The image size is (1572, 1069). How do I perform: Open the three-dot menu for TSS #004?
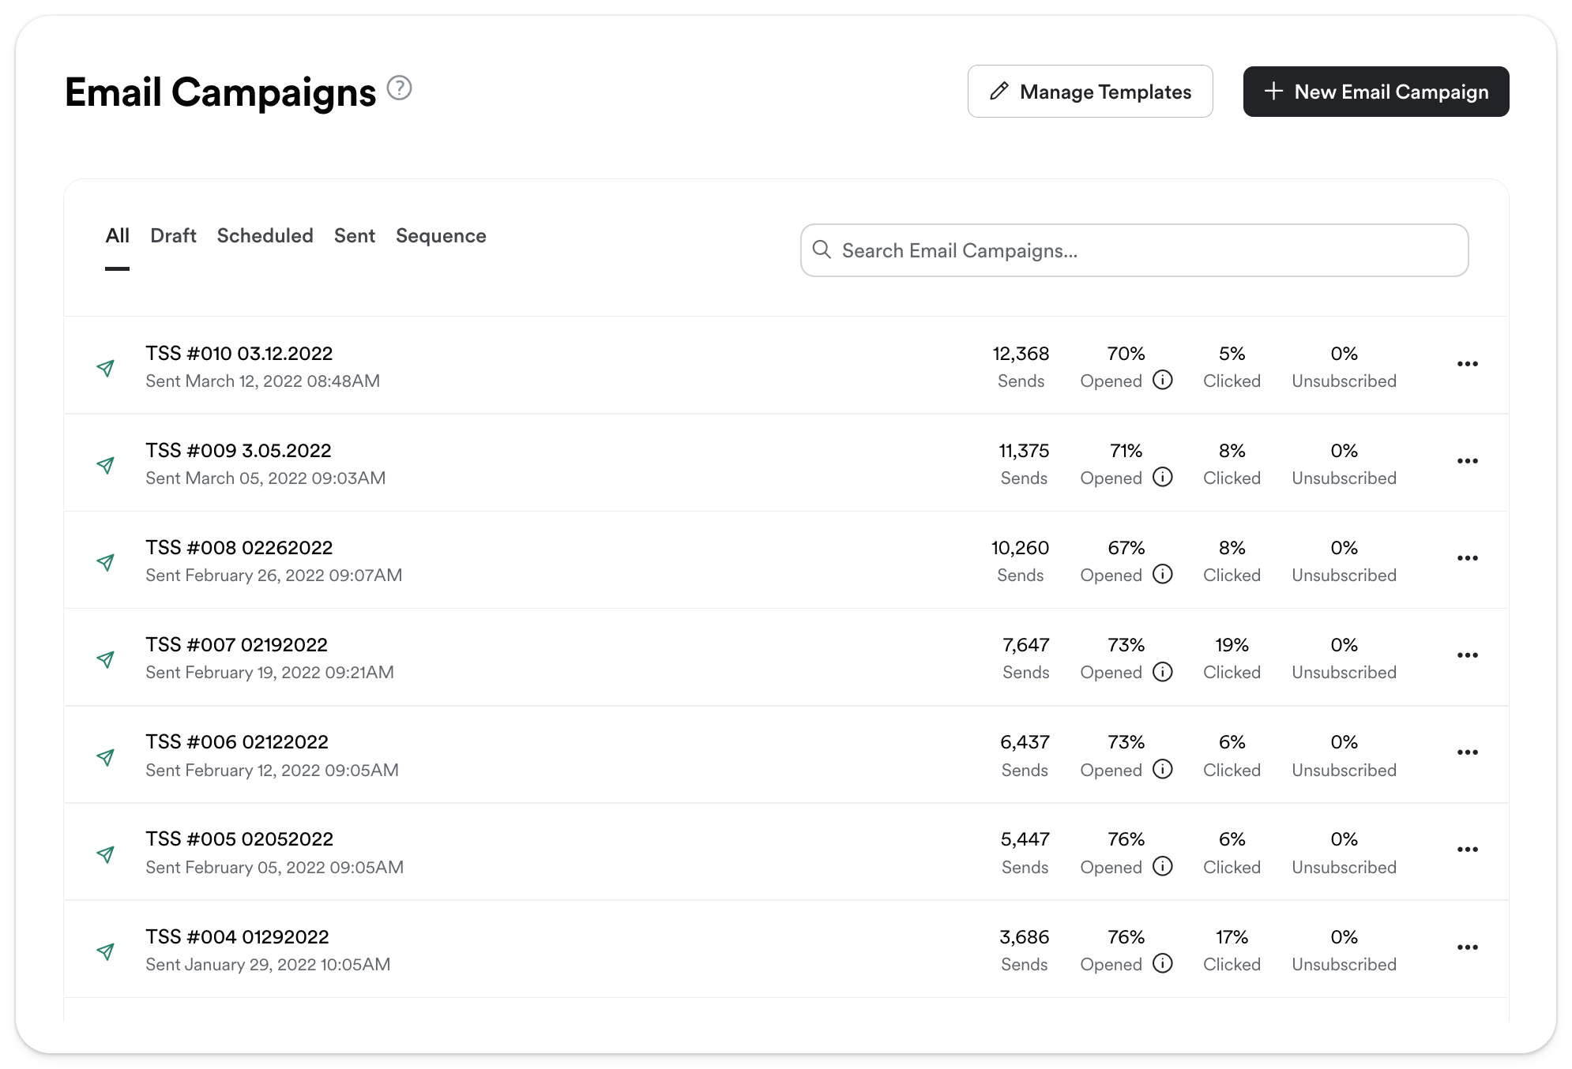click(x=1467, y=947)
